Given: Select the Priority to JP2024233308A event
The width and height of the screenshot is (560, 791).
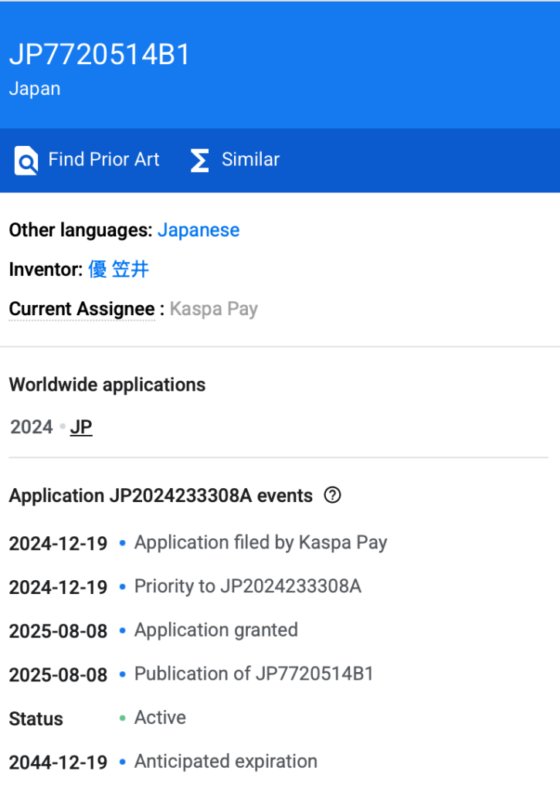Looking at the screenshot, I should tap(247, 587).
